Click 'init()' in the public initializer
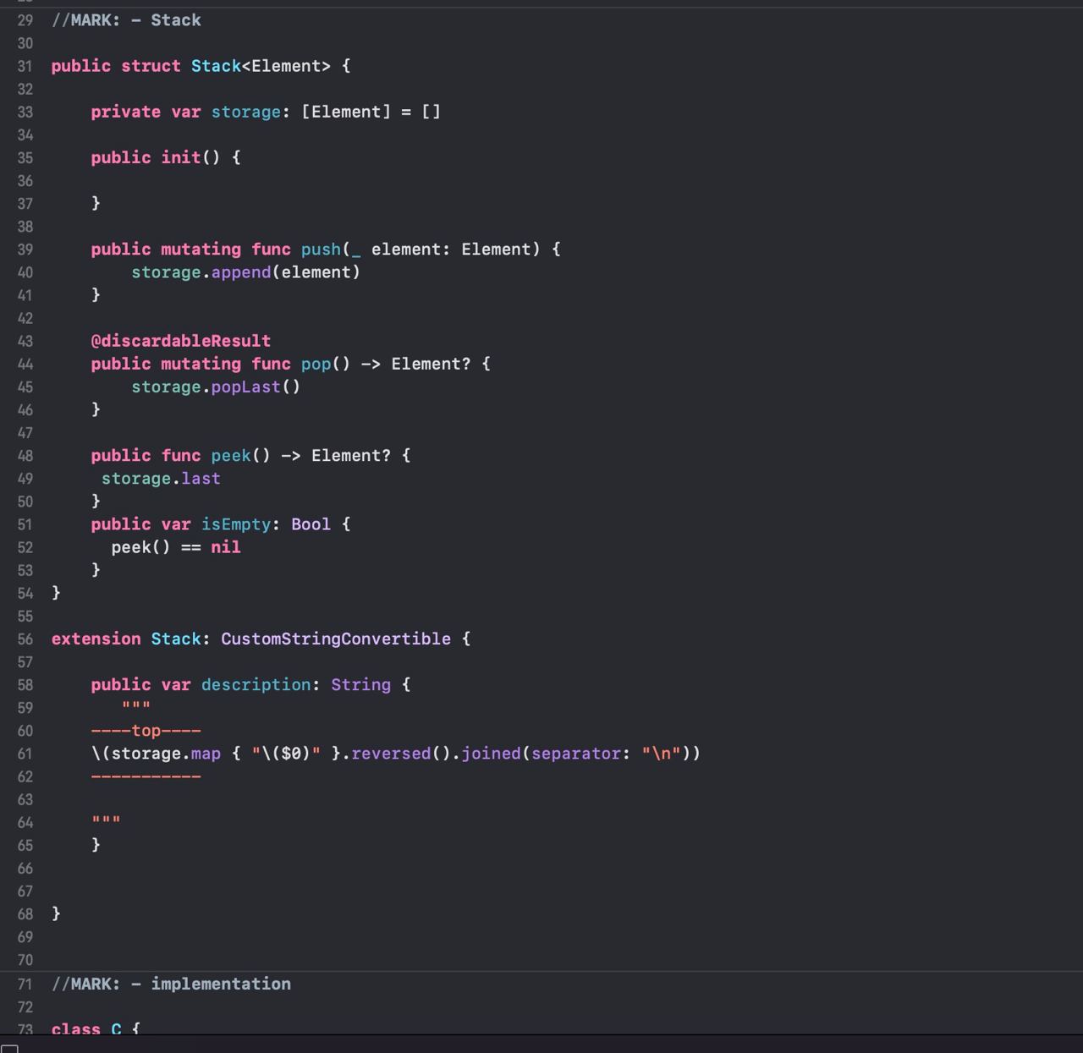This screenshot has height=1053, width=1083. point(190,157)
